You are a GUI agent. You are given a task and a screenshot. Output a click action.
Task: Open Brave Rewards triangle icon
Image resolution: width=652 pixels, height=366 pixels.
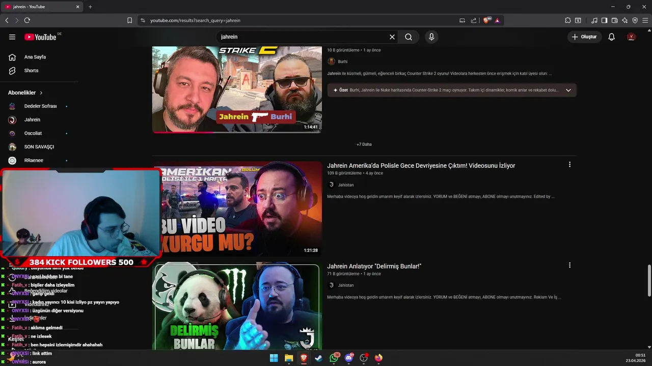tap(497, 20)
